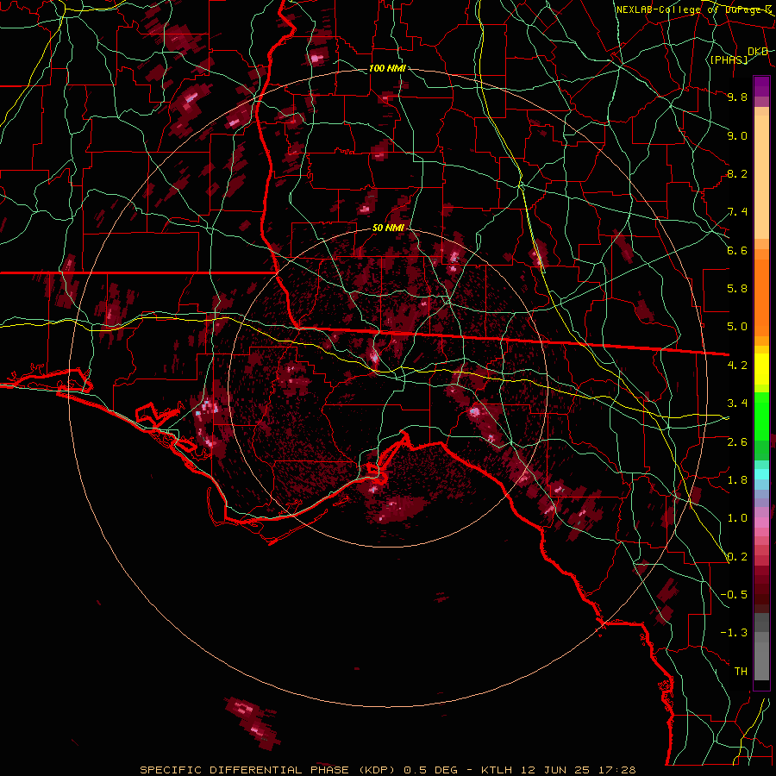776x776 pixels.
Task: Click the 3.4 scale value
Action: [737, 404]
